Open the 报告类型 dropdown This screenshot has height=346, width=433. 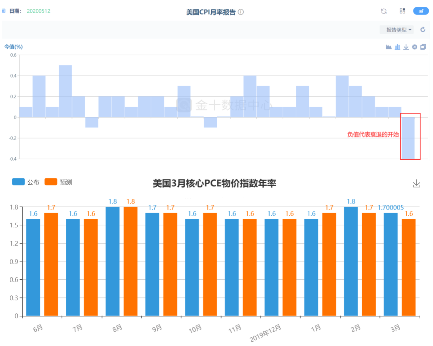(x=397, y=30)
